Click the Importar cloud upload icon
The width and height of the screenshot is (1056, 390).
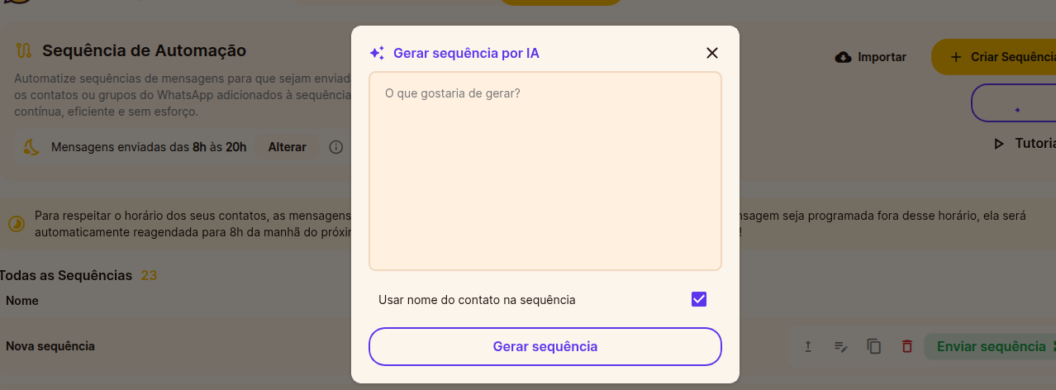[844, 57]
